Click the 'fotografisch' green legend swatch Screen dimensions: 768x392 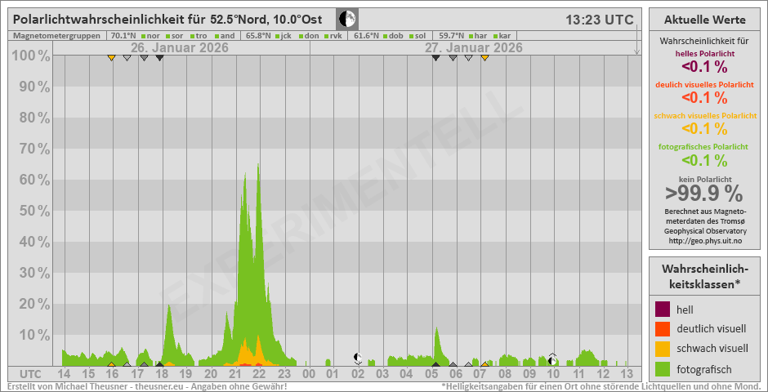(x=663, y=368)
